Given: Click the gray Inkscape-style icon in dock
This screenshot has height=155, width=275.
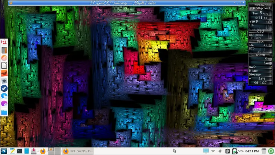Looking at the screenshot, I should (4, 81).
